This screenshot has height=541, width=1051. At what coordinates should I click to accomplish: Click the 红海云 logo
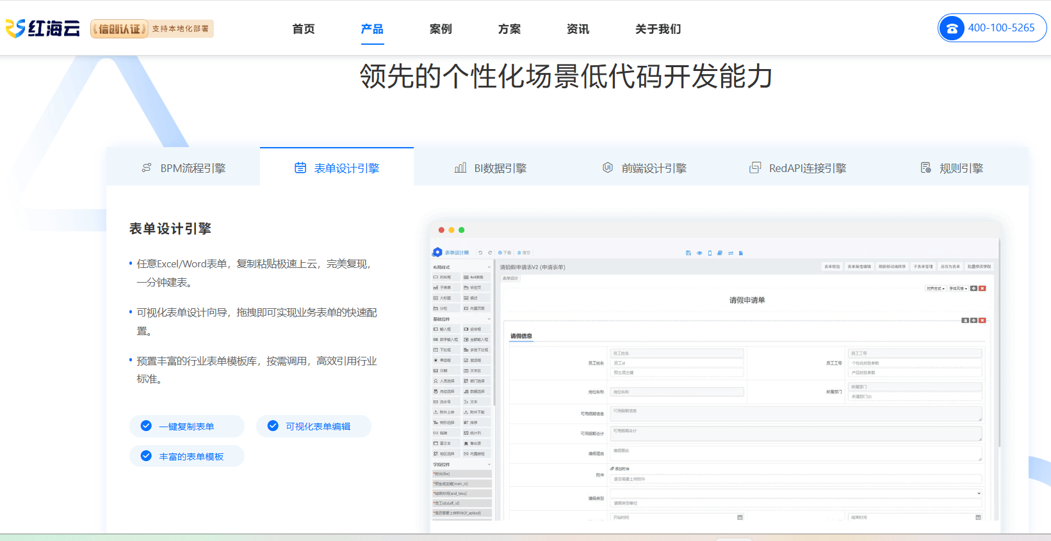coord(43,28)
